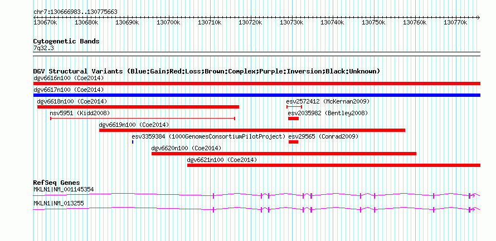Open the dgv6619n100 (Coe2014) label
Screen dimensions: 496x241
(134, 125)
